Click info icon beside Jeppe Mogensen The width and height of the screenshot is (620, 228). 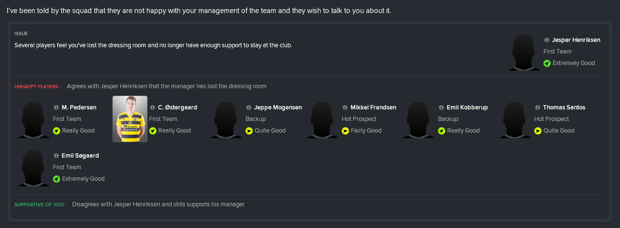click(249, 107)
